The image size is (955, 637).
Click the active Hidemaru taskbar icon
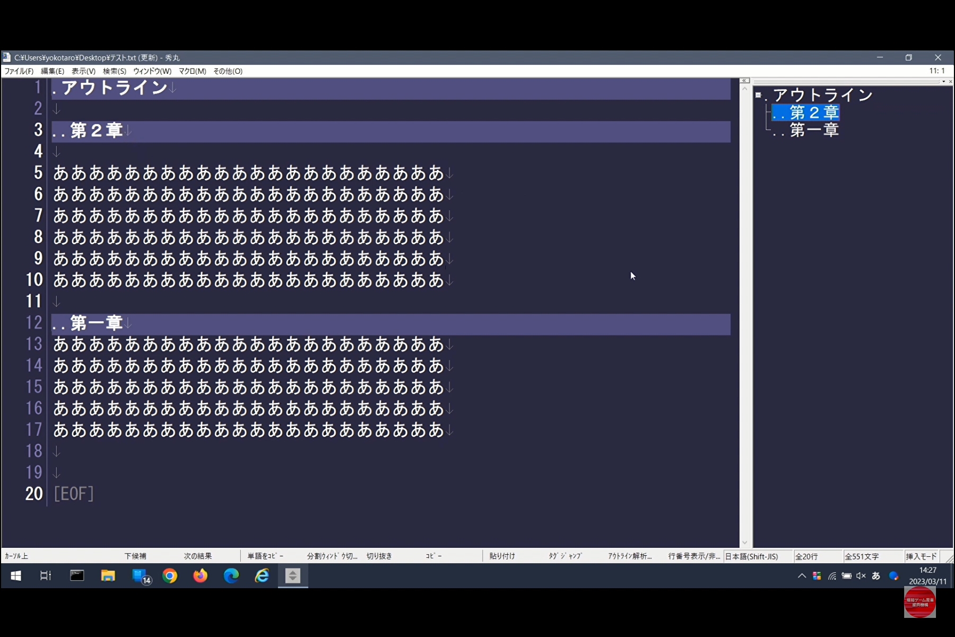click(x=293, y=576)
